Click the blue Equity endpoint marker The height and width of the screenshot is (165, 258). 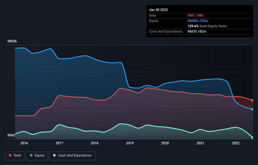(253, 109)
